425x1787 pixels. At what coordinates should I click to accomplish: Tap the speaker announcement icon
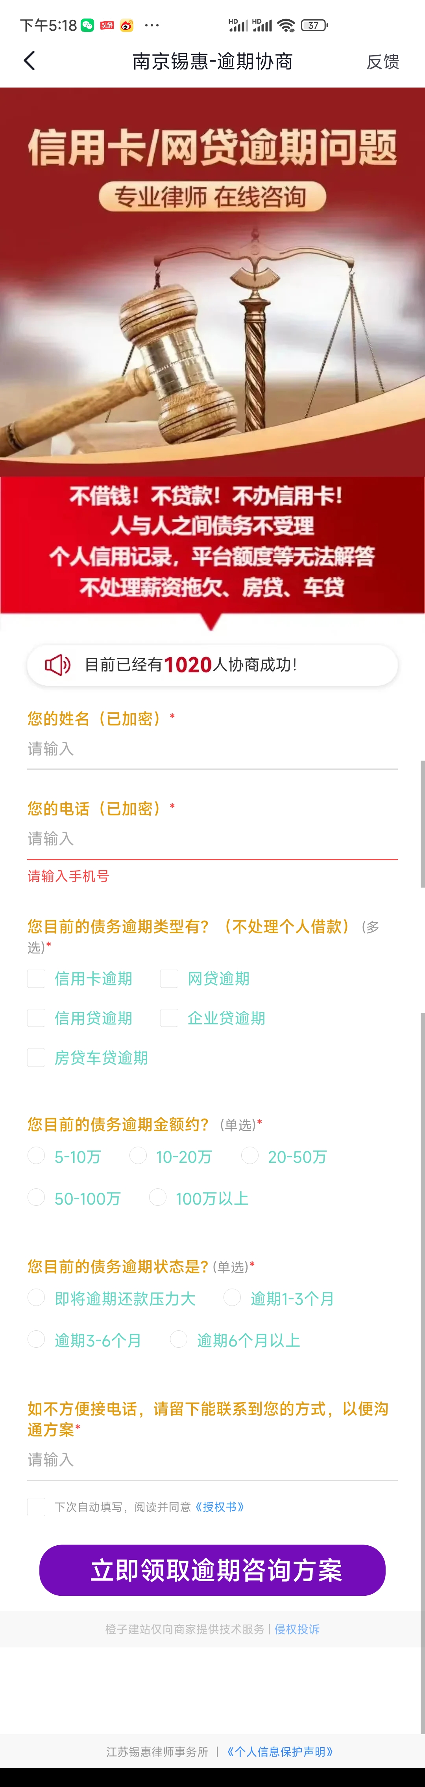[x=57, y=664]
